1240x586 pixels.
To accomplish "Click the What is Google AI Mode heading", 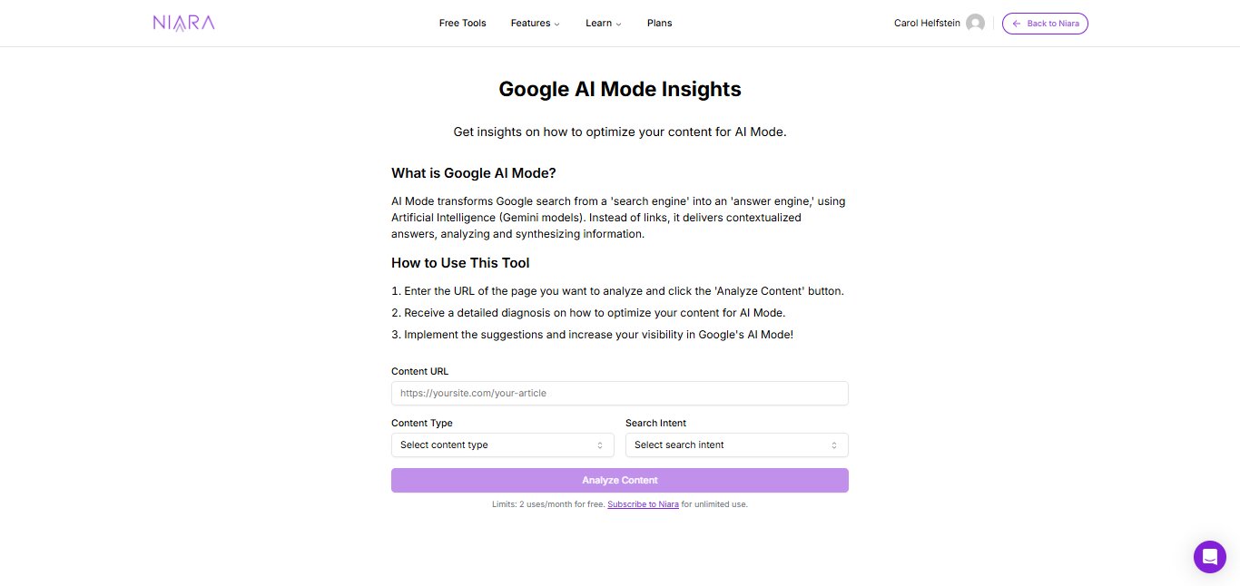I will coord(474,172).
